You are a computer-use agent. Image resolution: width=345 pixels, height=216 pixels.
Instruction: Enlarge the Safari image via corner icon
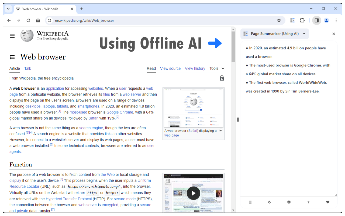(x=220, y=130)
